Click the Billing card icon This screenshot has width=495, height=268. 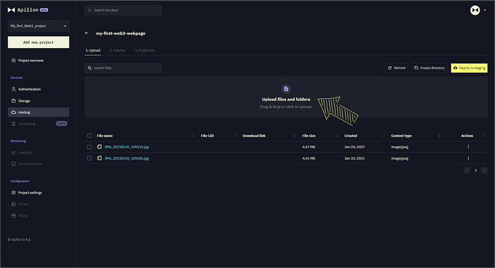coord(14,216)
